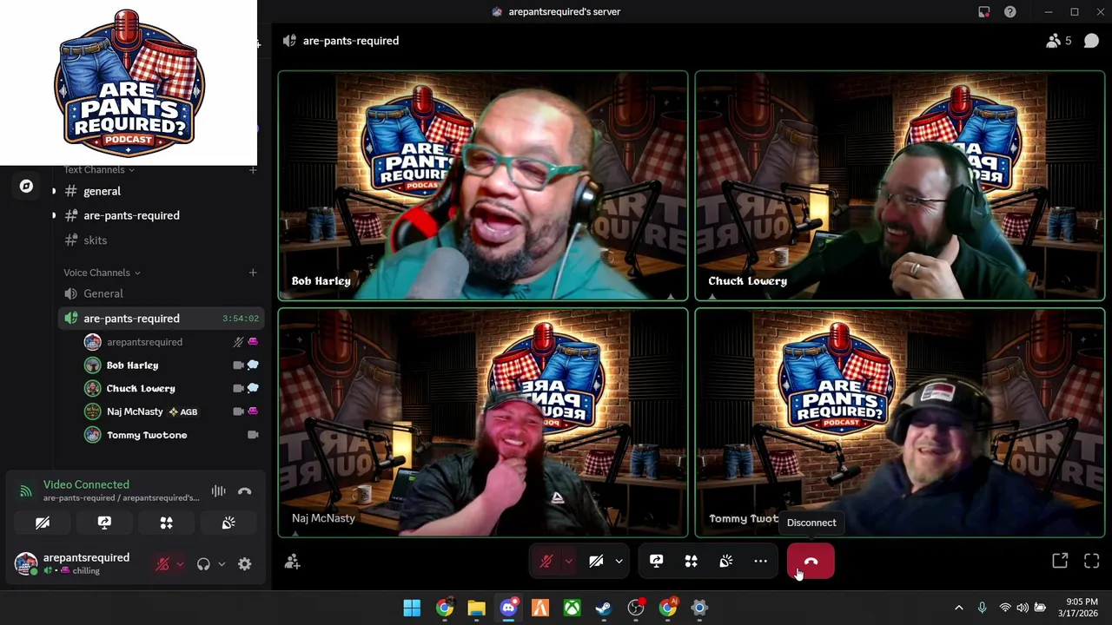Open microphone options arrow in call bar
Screen dimensions: 1112x625
[568, 561]
